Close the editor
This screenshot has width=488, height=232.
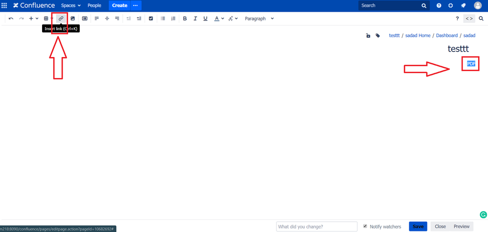point(441,227)
